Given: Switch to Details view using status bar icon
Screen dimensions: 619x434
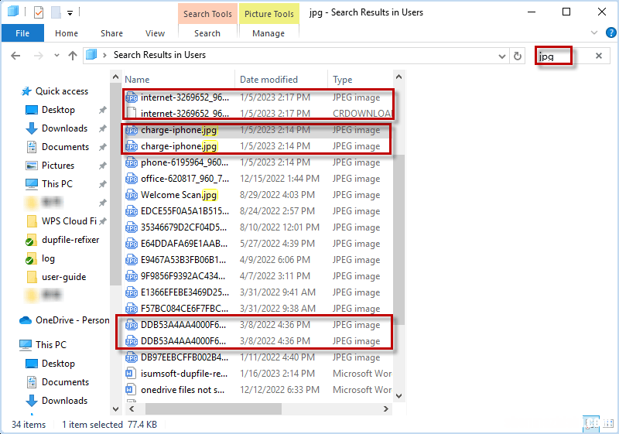Looking at the screenshot, I should click(x=591, y=424).
